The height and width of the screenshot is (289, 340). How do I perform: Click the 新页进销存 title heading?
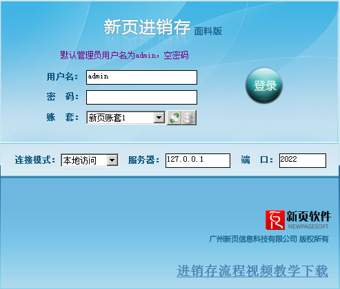pos(147,27)
